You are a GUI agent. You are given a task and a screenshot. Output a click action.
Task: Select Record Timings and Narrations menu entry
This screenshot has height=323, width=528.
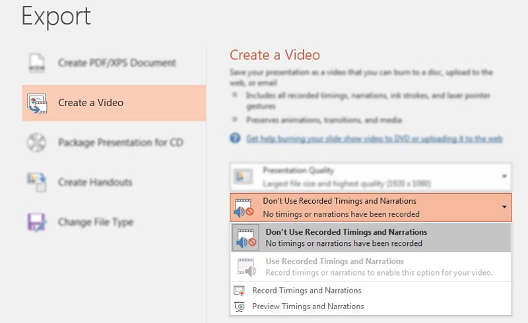(307, 291)
